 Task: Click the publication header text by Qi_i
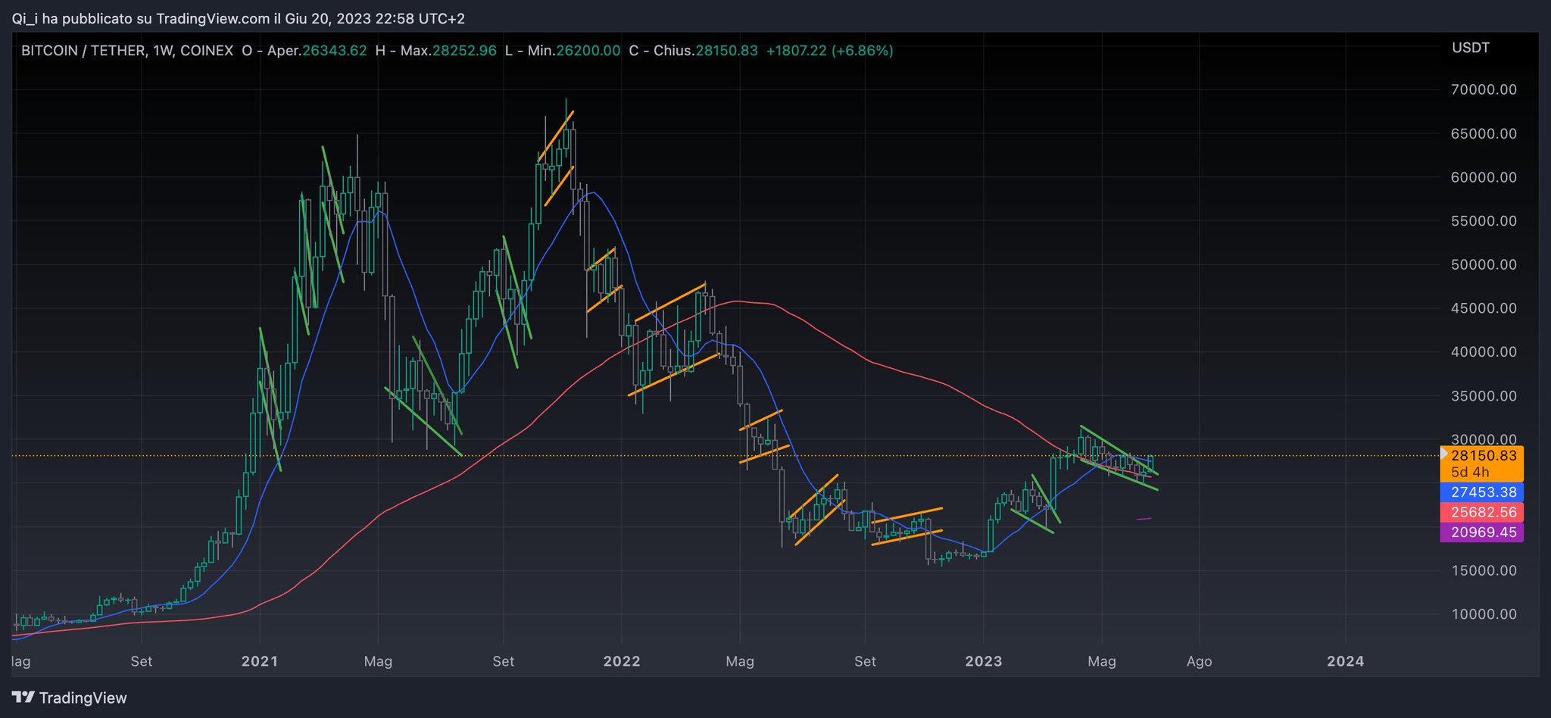(239, 19)
